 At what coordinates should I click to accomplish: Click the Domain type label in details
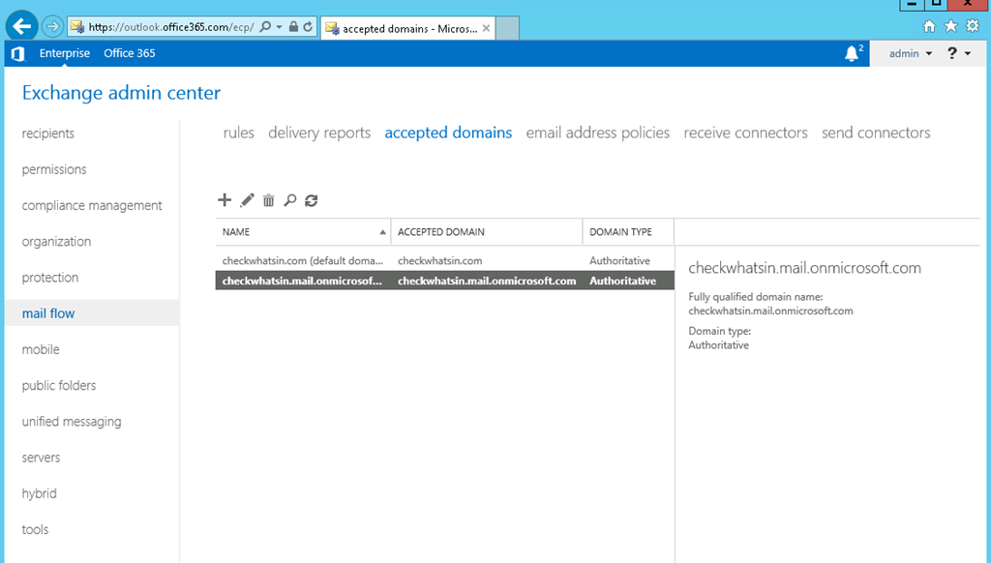(x=719, y=331)
